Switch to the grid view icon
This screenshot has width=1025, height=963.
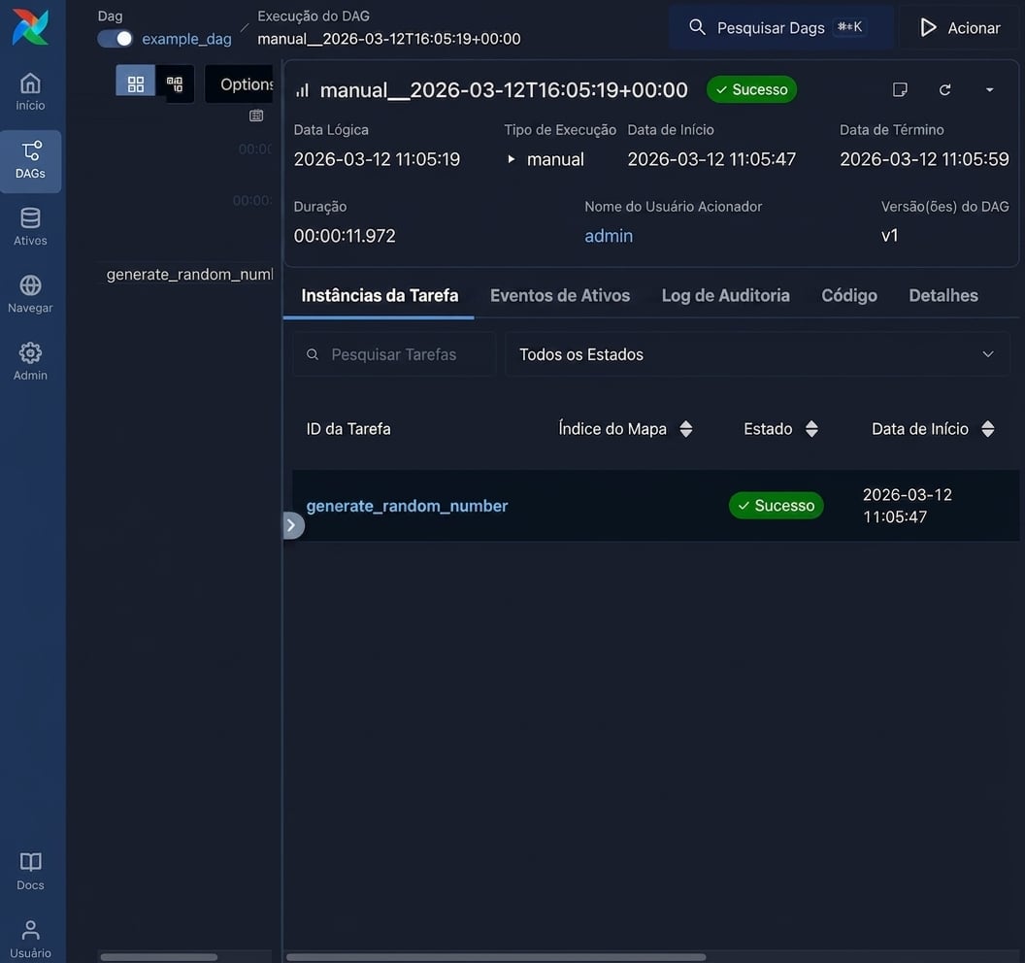tap(135, 83)
